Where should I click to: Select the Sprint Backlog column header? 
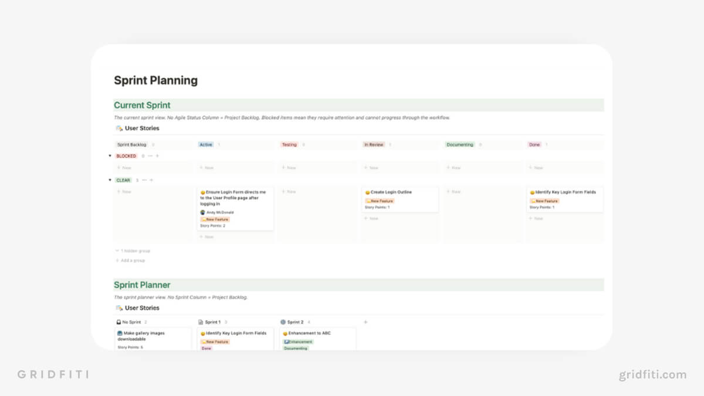tap(131, 144)
